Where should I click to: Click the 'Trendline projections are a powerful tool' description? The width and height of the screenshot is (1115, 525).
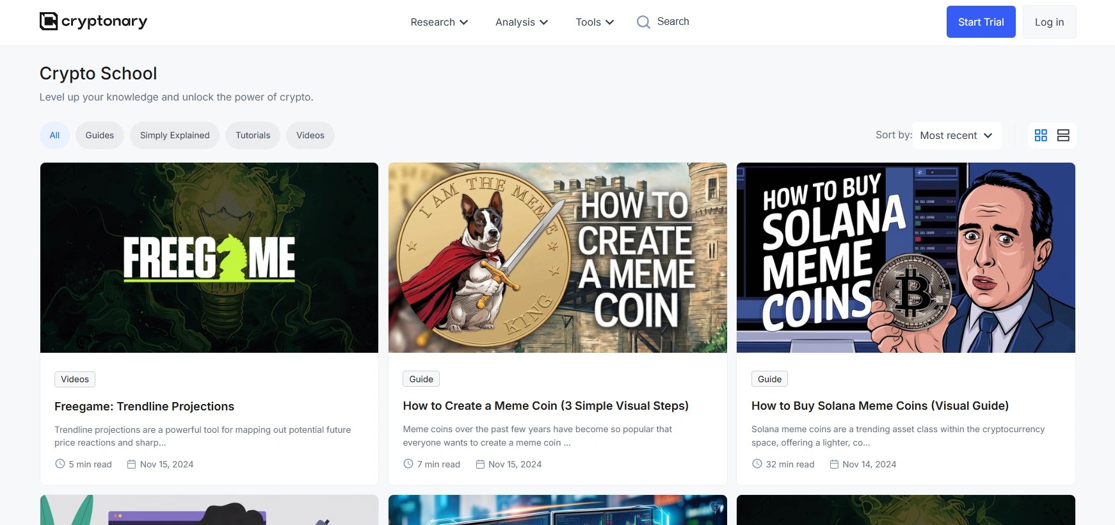(202, 436)
